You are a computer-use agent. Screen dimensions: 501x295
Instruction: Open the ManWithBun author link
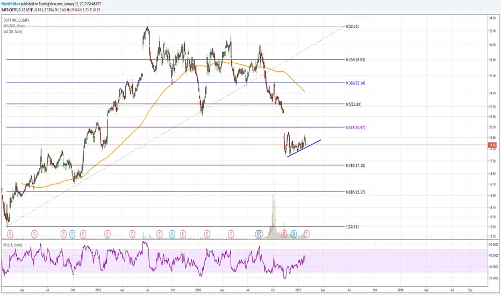(11, 4)
